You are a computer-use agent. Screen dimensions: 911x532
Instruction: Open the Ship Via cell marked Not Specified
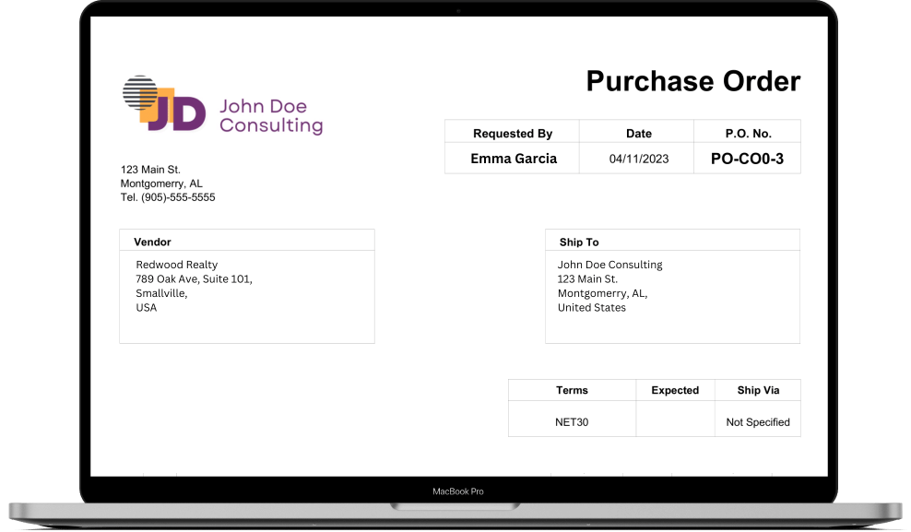tap(758, 422)
